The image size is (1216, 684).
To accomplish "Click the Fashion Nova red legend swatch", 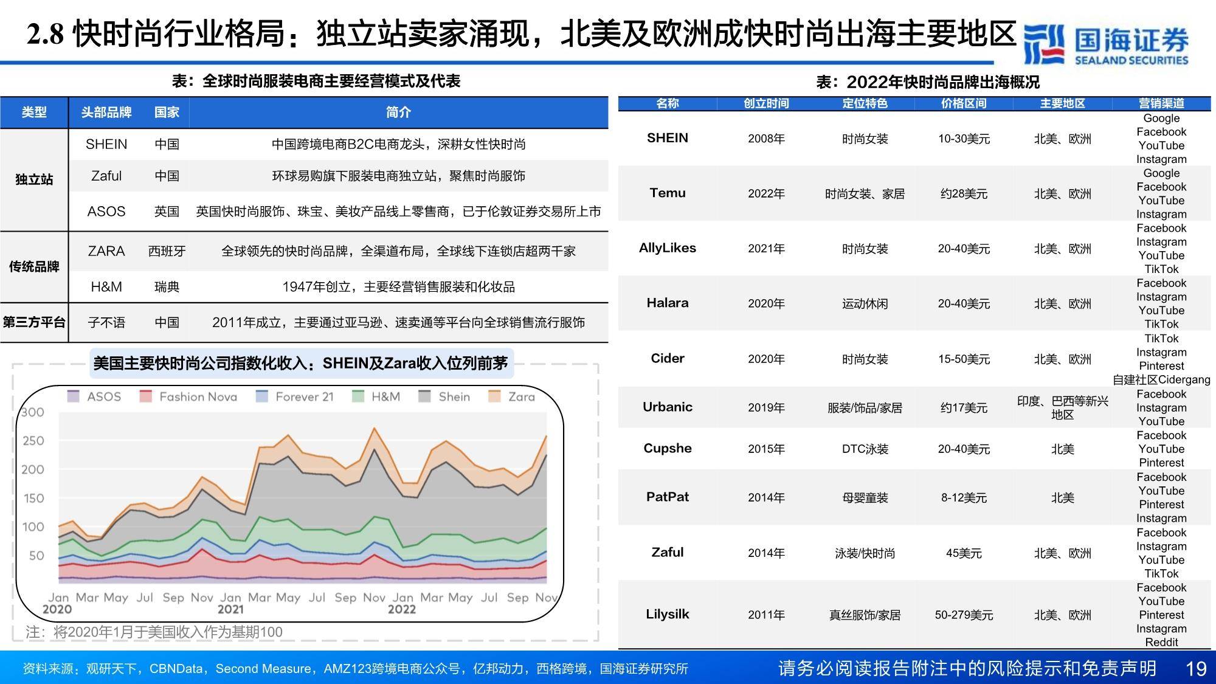I will coord(145,396).
